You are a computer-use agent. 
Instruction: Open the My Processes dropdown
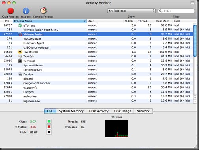click(131, 11)
